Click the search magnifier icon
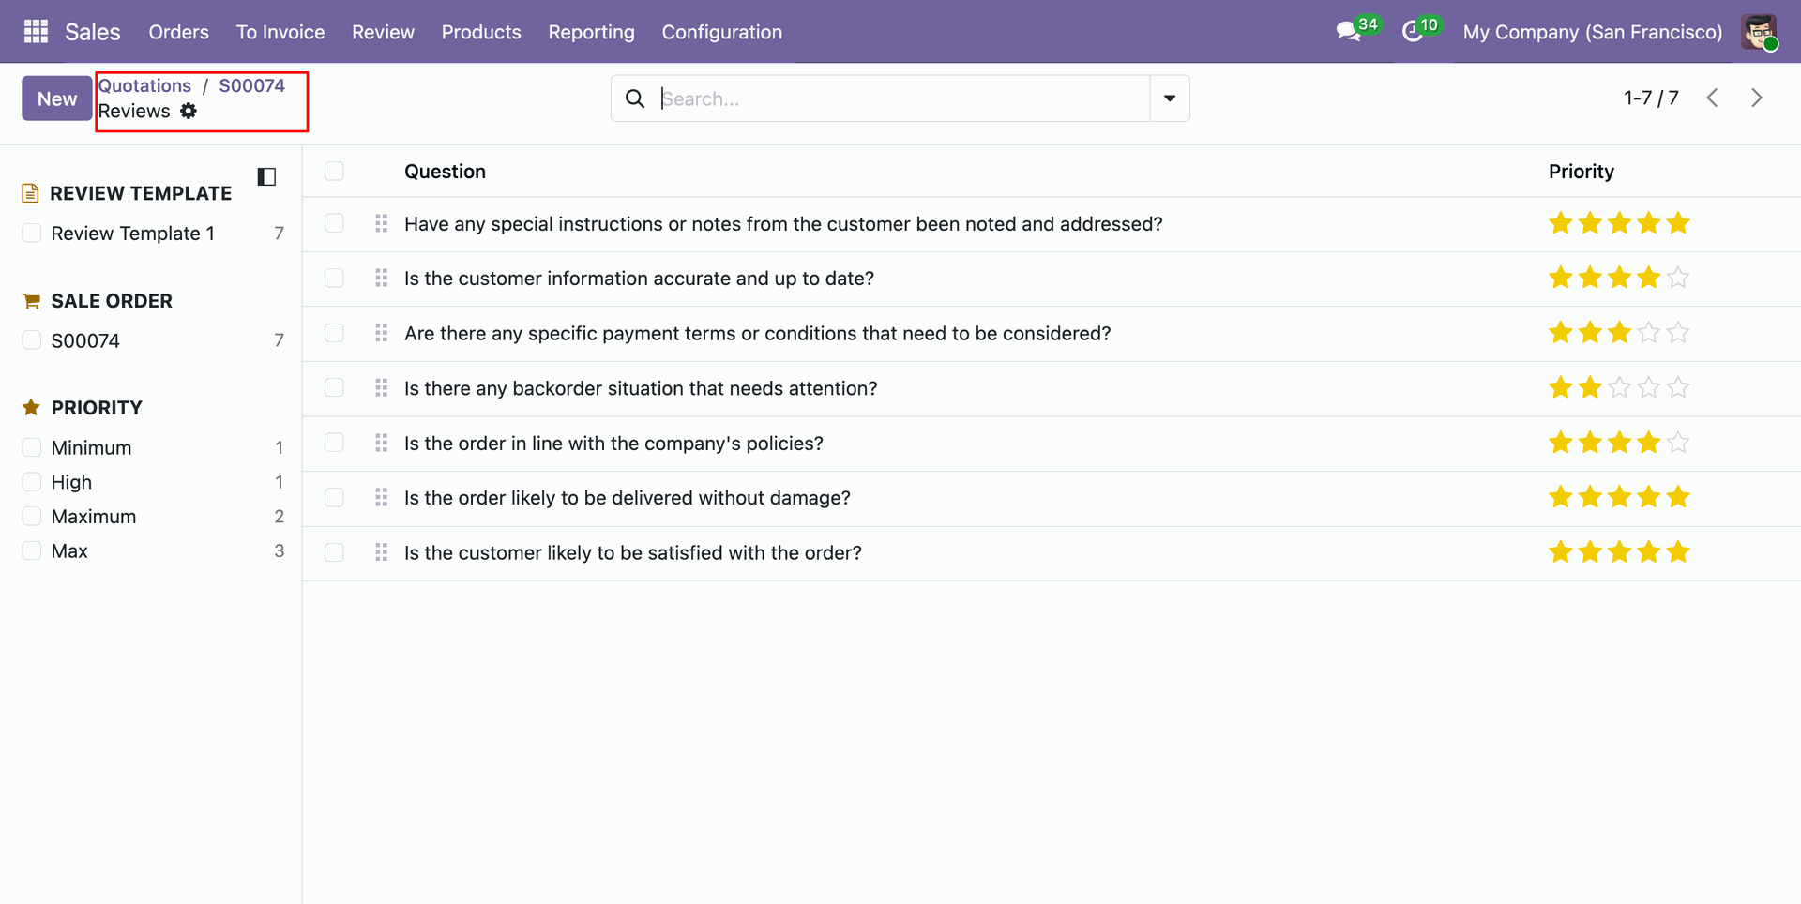The height and width of the screenshot is (904, 1801). [635, 98]
